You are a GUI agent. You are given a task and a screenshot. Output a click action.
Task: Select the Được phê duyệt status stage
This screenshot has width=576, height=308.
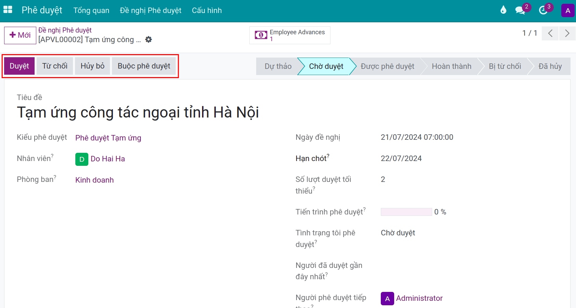click(387, 66)
